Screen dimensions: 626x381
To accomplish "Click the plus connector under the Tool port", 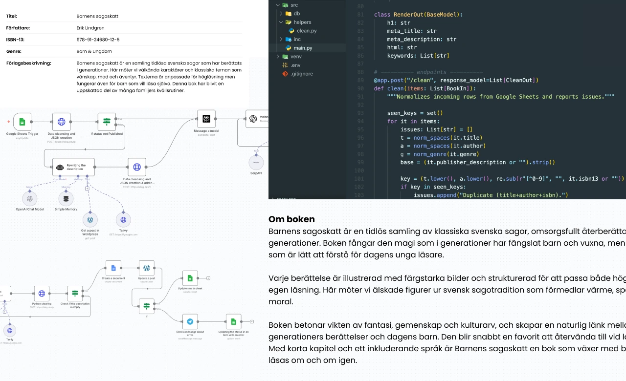I will tap(87, 188).
